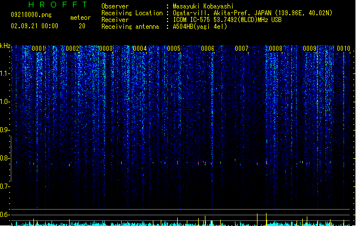Viewport: 356px width, 226px height.
Task: Click time marker 0001
Action: click(x=38, y=49)
